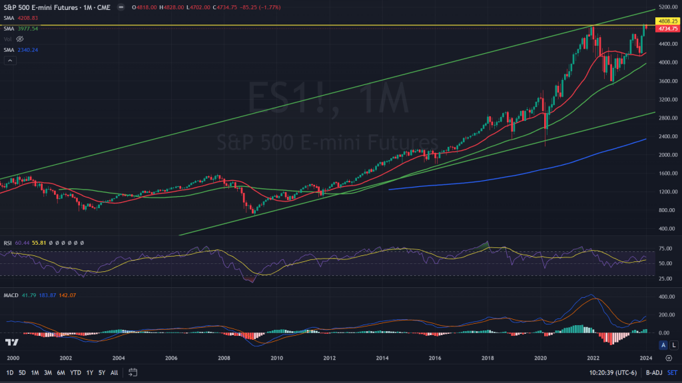Click the yellow 4808.25 price label

coord(668,21)
